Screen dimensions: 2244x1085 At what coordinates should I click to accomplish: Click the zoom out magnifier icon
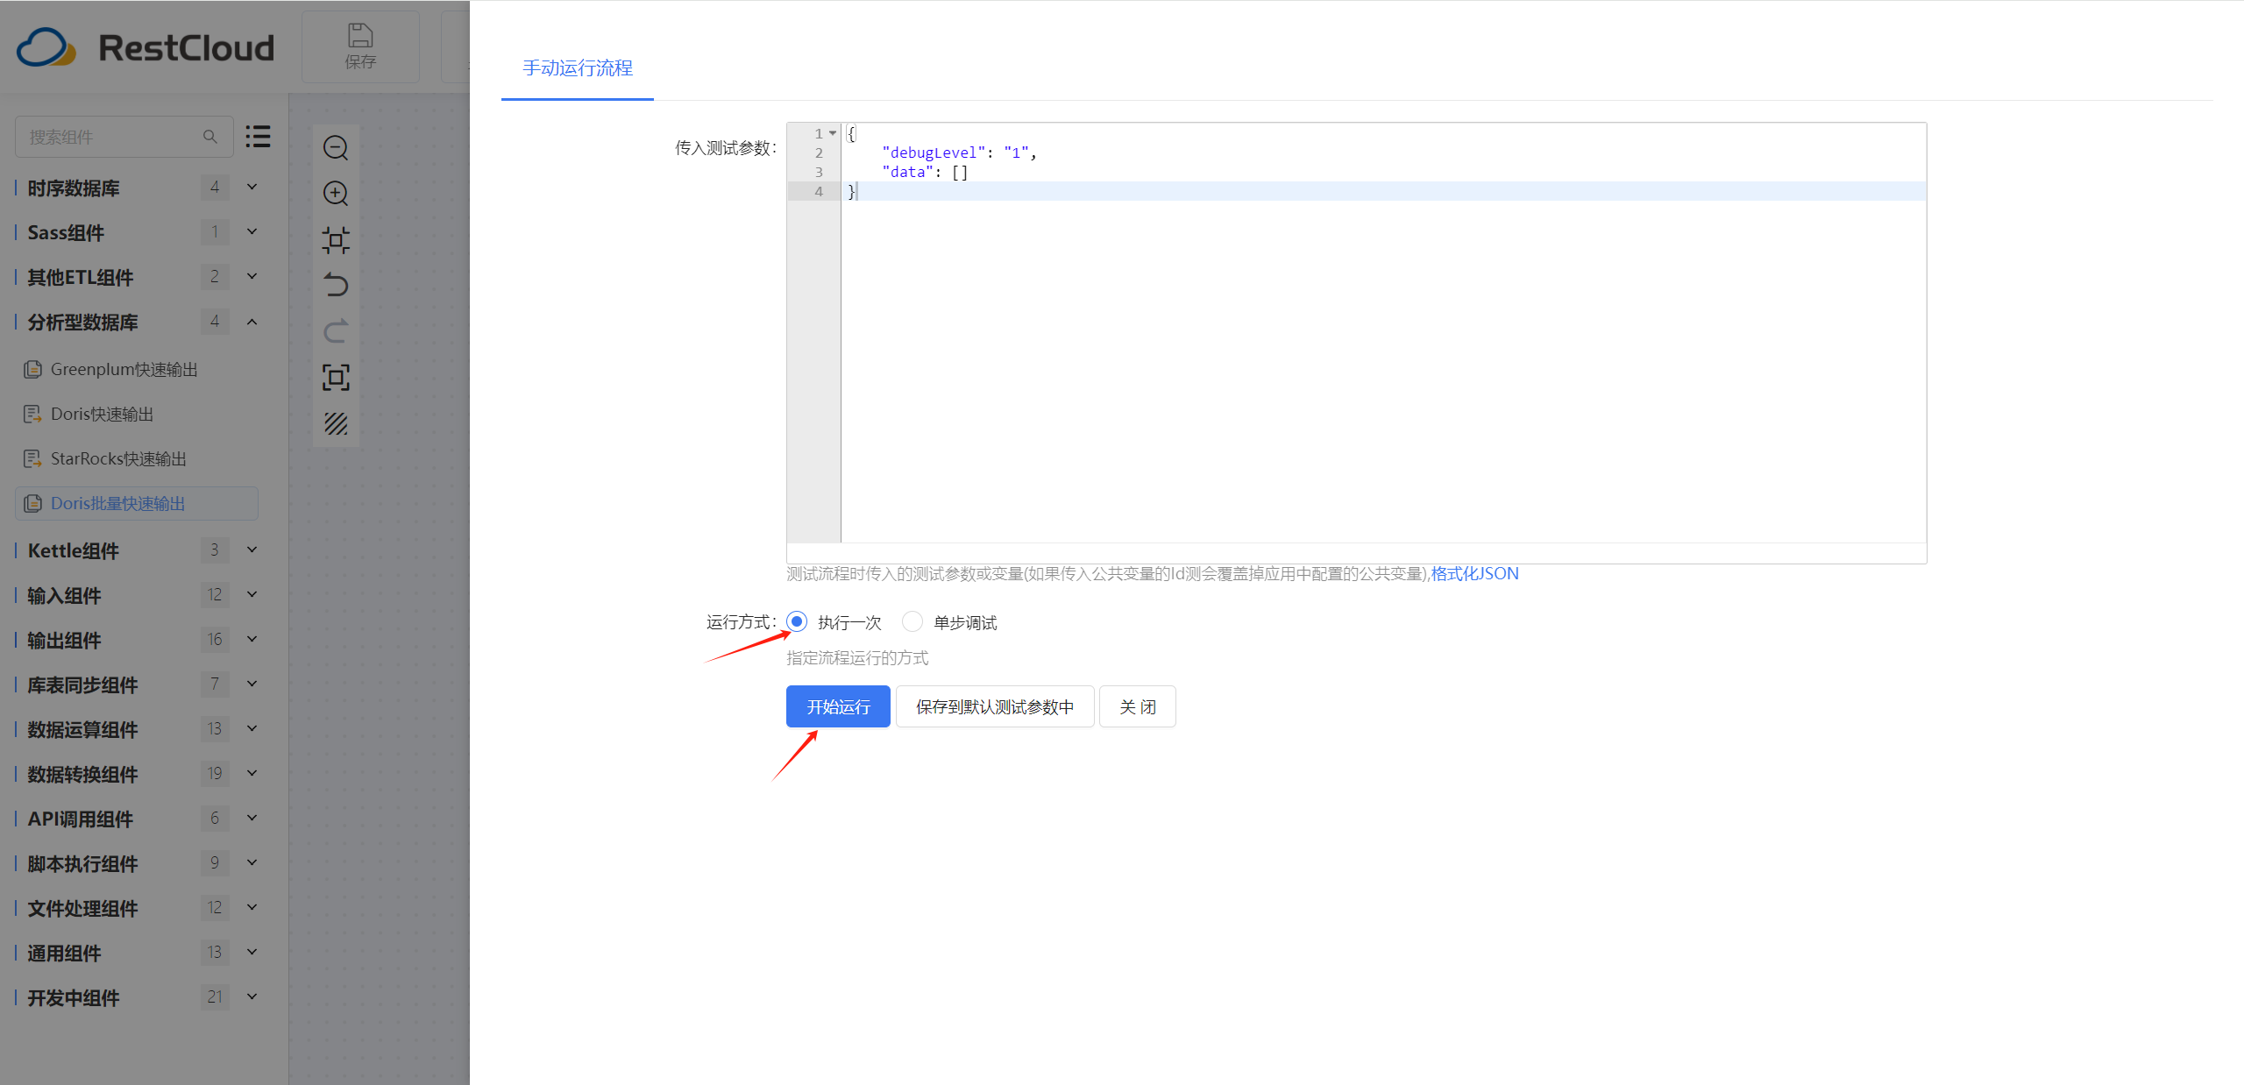(x=336, y=148)
